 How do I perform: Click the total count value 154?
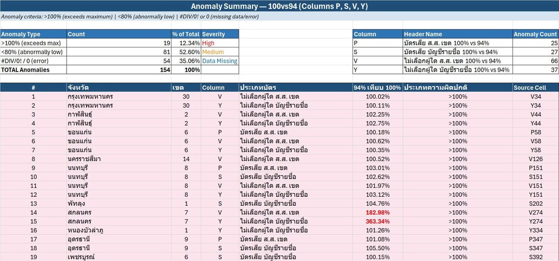point(119,70)
